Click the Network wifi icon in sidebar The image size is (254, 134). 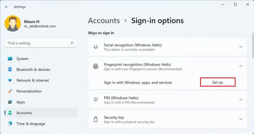coord(10,80)
